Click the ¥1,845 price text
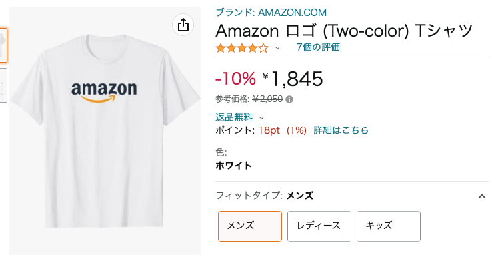This screenshot has height=257, width=498. coord(293,79)
